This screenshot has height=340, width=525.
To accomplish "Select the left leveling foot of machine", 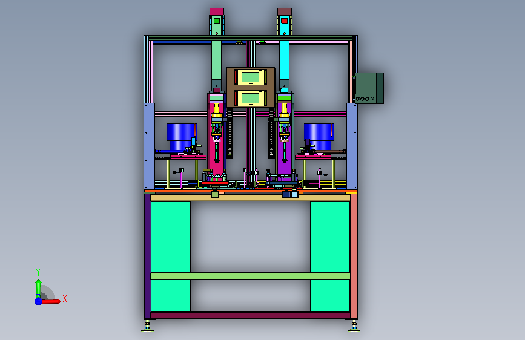I will point(147,326).
